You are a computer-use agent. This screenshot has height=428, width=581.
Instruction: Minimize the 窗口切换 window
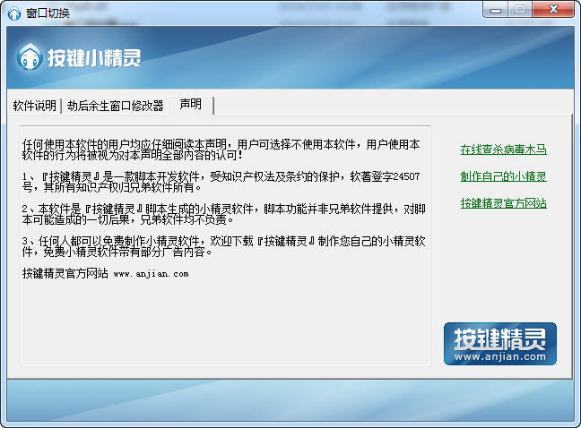tap(496, 10)
